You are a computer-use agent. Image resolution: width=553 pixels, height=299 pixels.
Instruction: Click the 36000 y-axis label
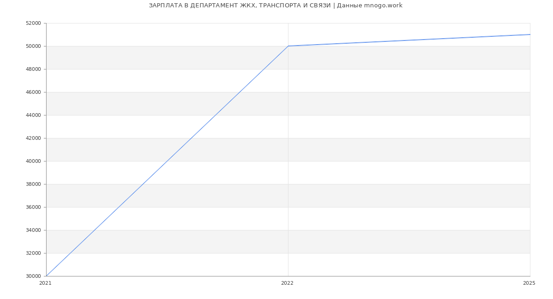[x=33, y=207]
